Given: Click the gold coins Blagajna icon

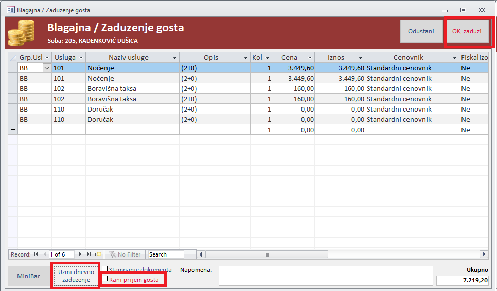Looking at the screenshot, I should tap(21, 32).
